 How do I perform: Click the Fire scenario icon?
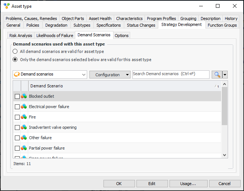(x=24, y=117)
